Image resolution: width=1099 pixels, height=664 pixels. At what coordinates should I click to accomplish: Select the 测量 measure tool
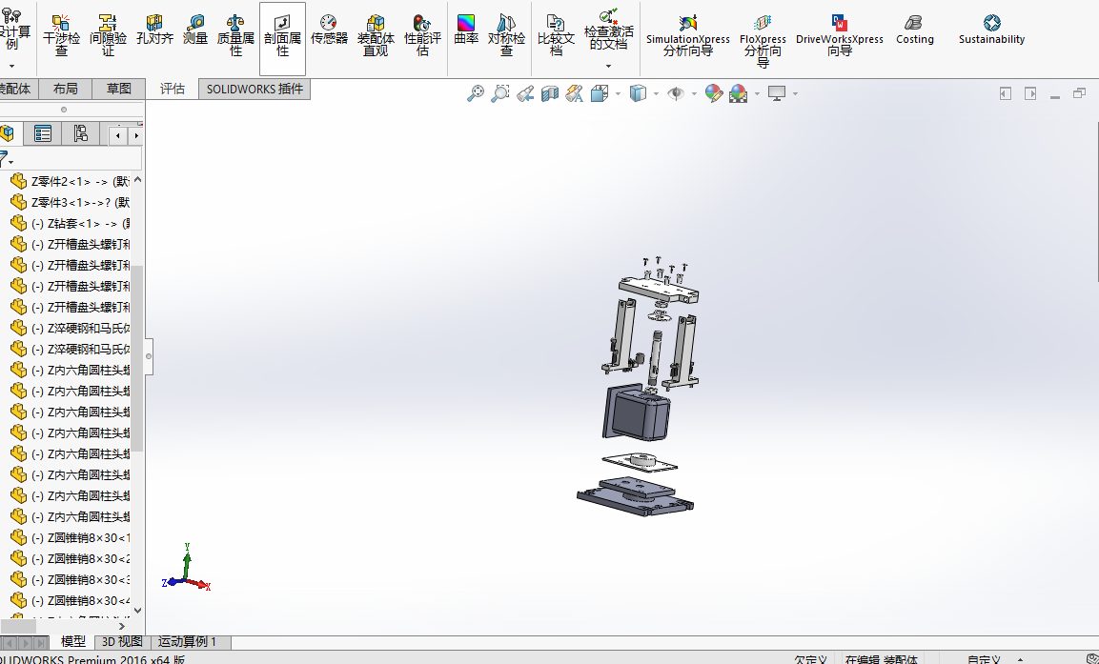click(x=195, y=30)
